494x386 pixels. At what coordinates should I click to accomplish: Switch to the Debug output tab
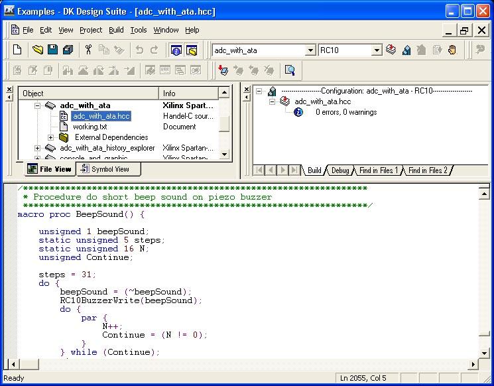[x=340, y=170]
